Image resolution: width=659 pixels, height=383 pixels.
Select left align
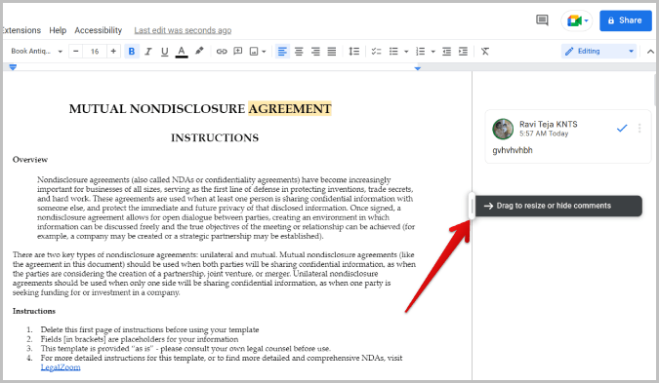[x=282, y=52]
